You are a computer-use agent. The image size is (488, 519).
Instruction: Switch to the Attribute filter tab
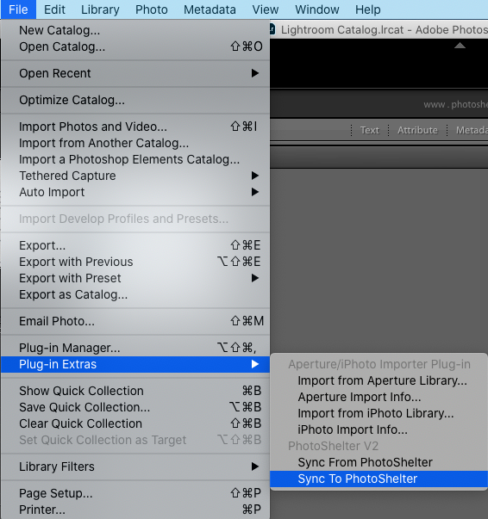pyautogui.click(x=417, y=130)
